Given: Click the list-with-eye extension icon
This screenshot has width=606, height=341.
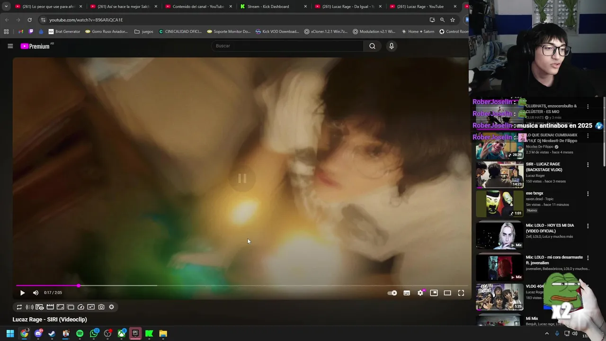Looking at the screenshot, I should [x=40, y=307].
